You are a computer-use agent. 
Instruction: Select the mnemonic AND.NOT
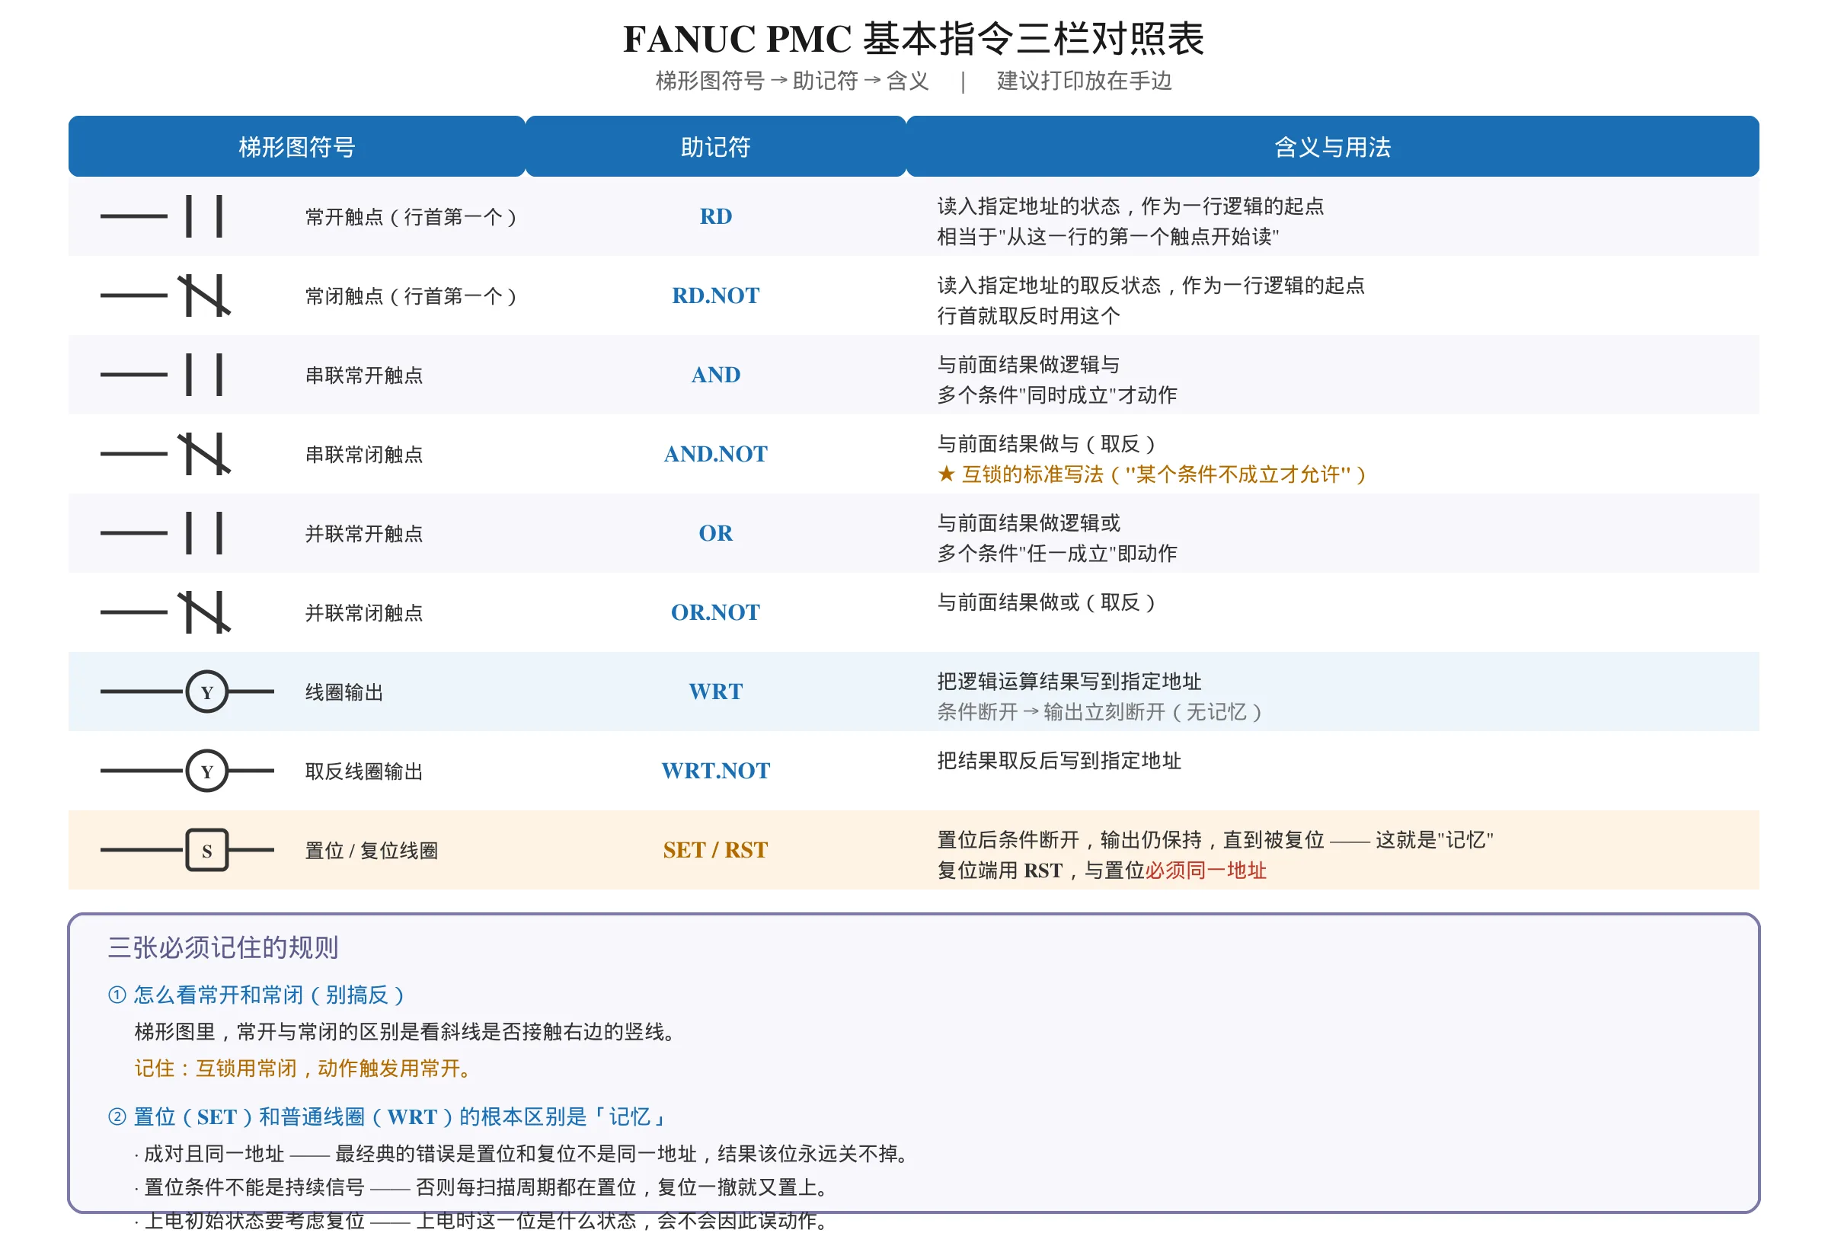[x=716, y=454]
